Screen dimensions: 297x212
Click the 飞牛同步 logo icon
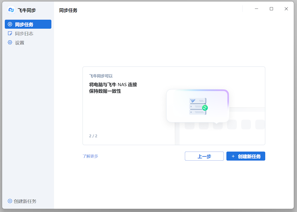click(x=11, y=10)
